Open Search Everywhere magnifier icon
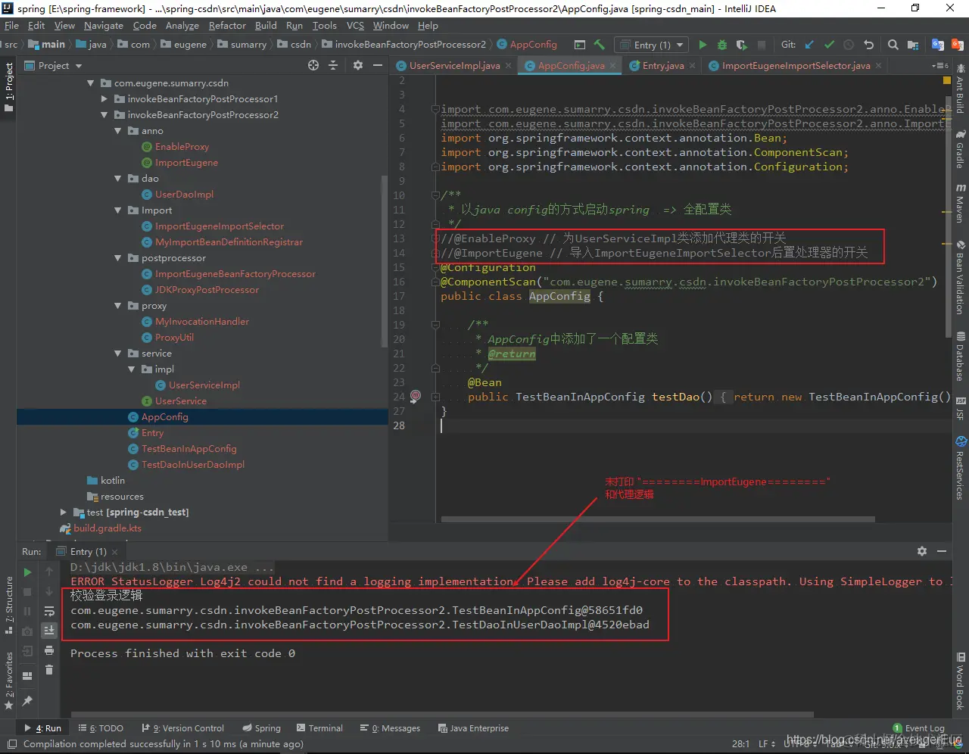The height and width of the screenshot is (754, 969). tap(893, 45)
